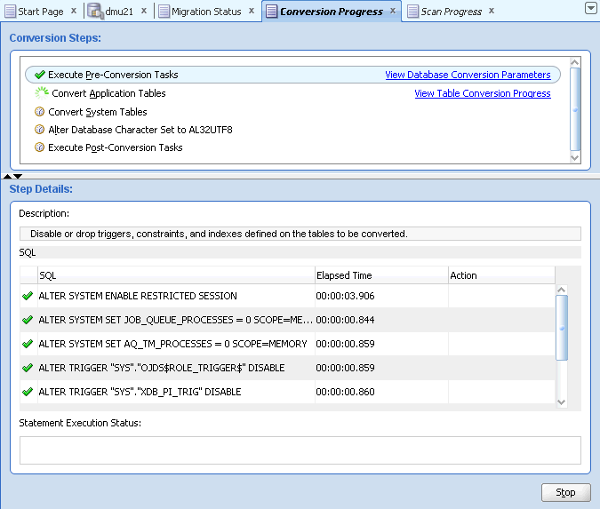Click the conversion steps scrollbar thumb
The image size is (600, 509).
[575, 109]
